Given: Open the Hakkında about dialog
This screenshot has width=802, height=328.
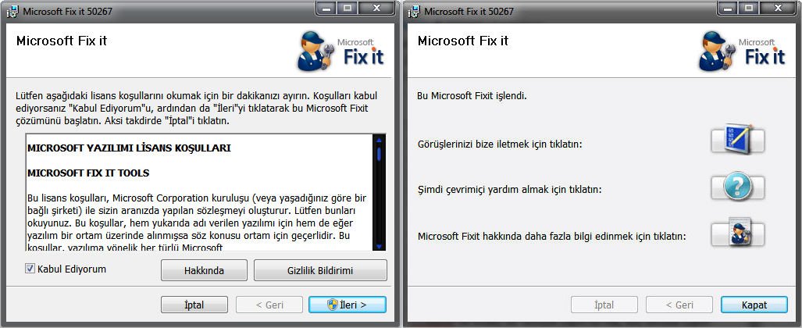Looking at the screenshot, I should [204, 270].
